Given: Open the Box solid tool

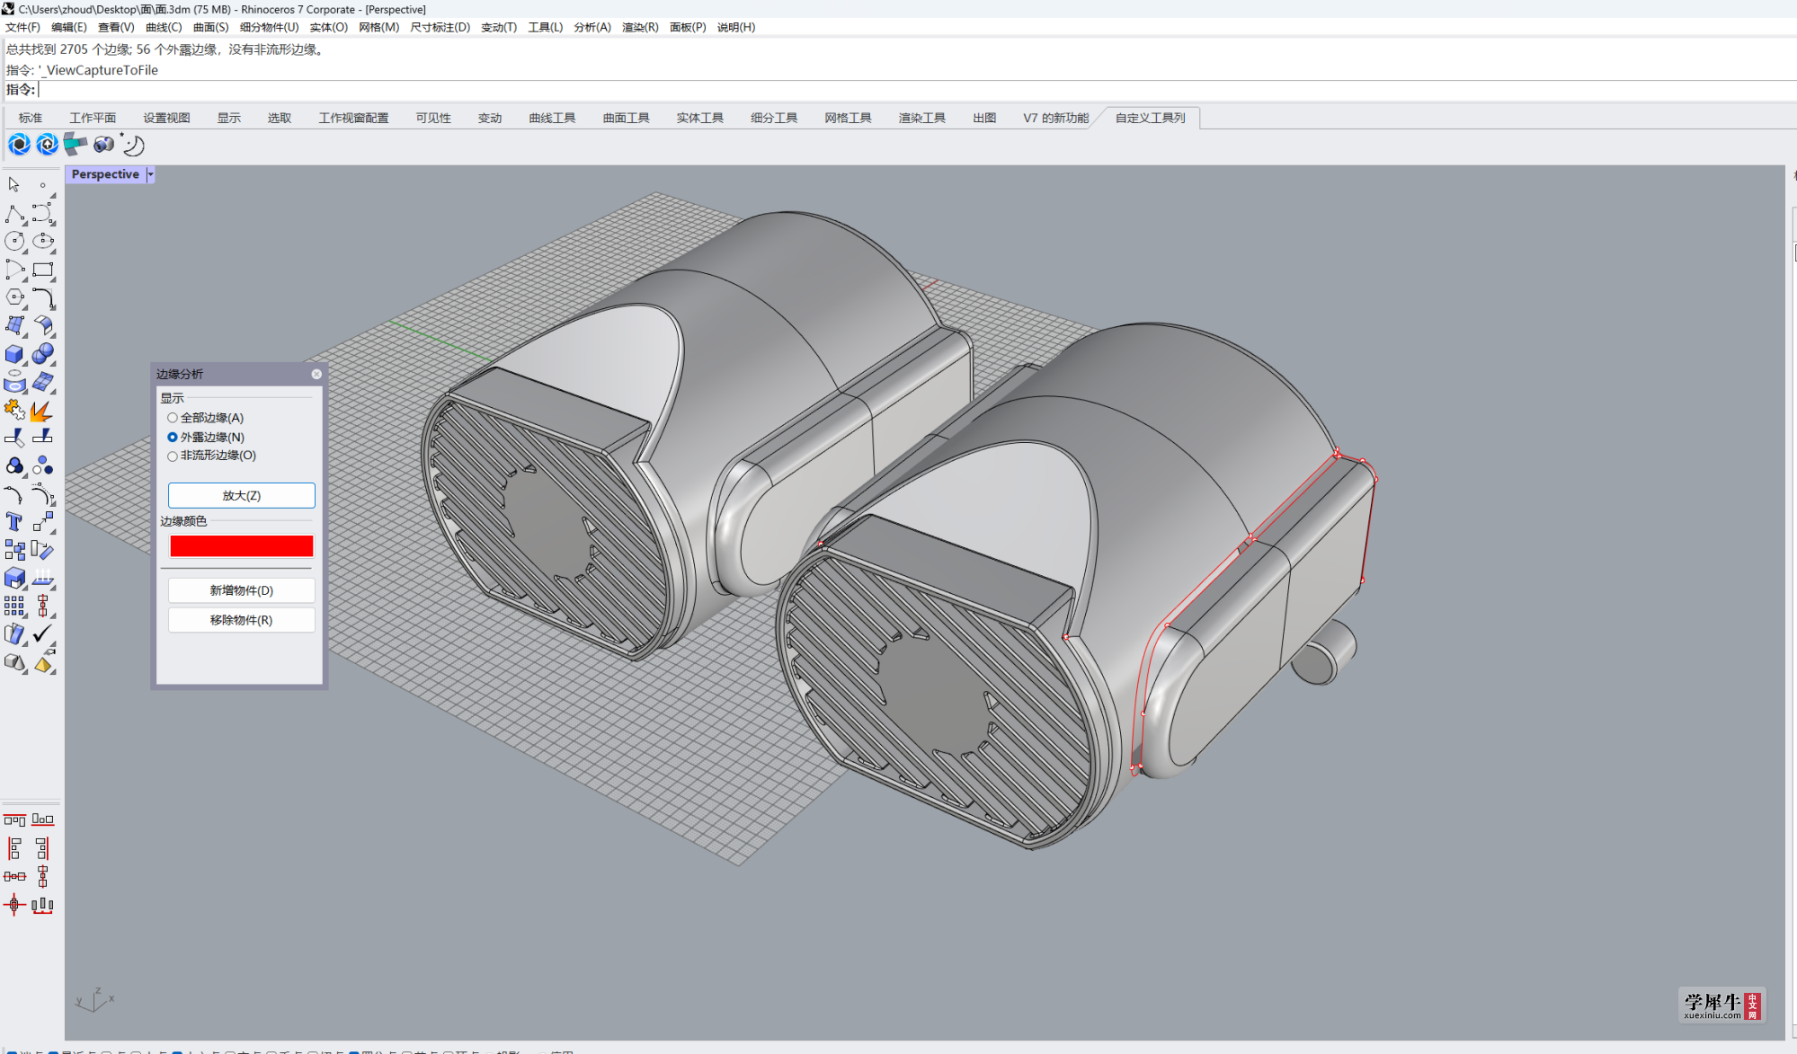Looking at the screenshot, I should pos(14,354).
